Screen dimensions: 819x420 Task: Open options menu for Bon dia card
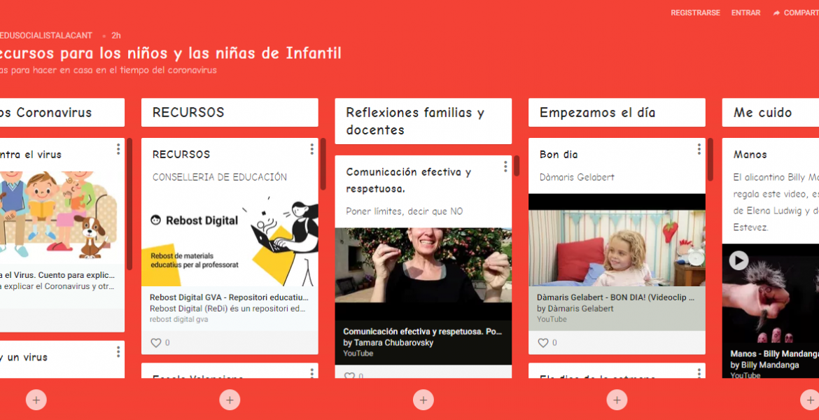pos(699,149)
